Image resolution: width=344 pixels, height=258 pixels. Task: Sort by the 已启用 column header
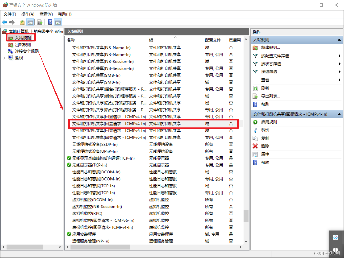point(235,40)
